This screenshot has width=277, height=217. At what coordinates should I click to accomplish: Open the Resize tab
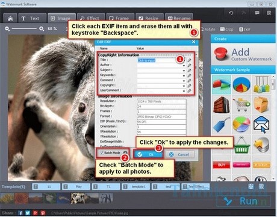point(149,19)
